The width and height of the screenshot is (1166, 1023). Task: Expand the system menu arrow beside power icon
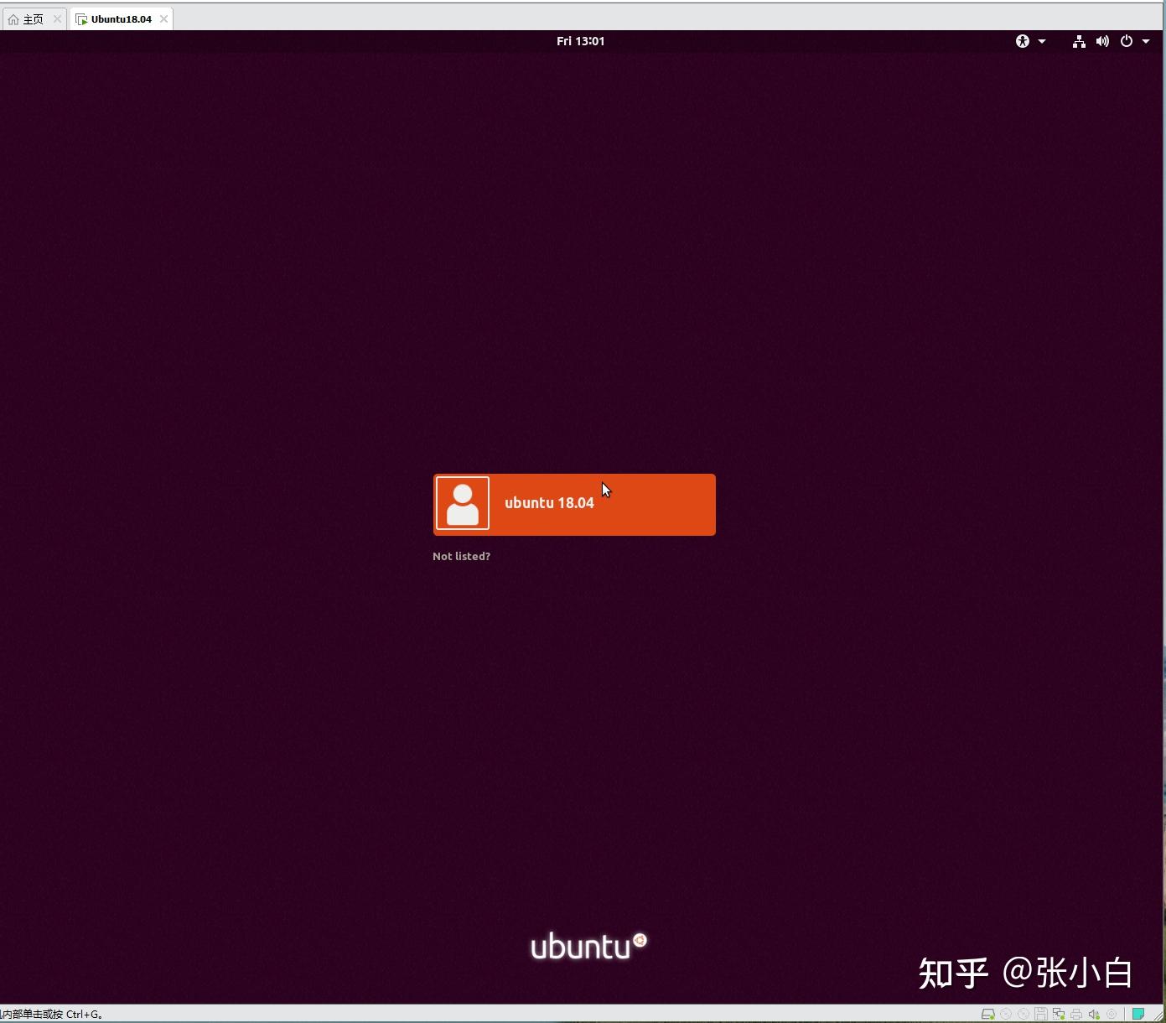point(1146,41)
